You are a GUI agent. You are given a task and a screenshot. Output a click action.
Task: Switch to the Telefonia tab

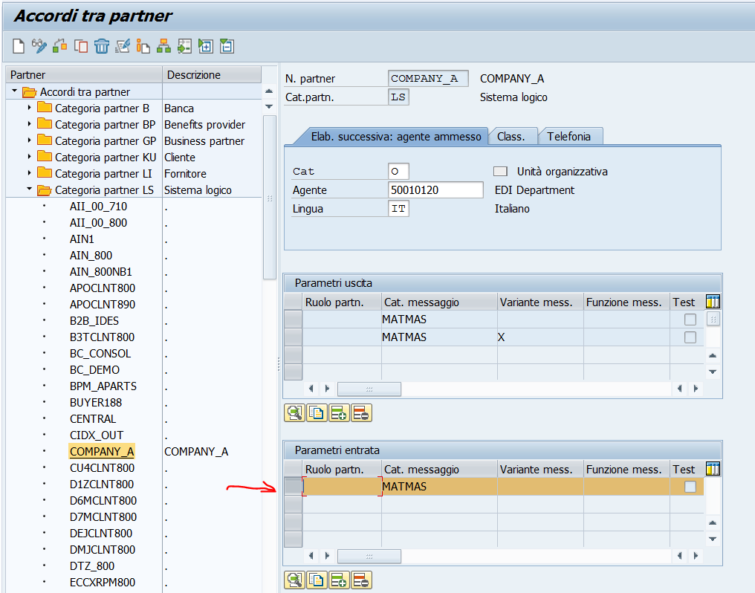[568, 137]
